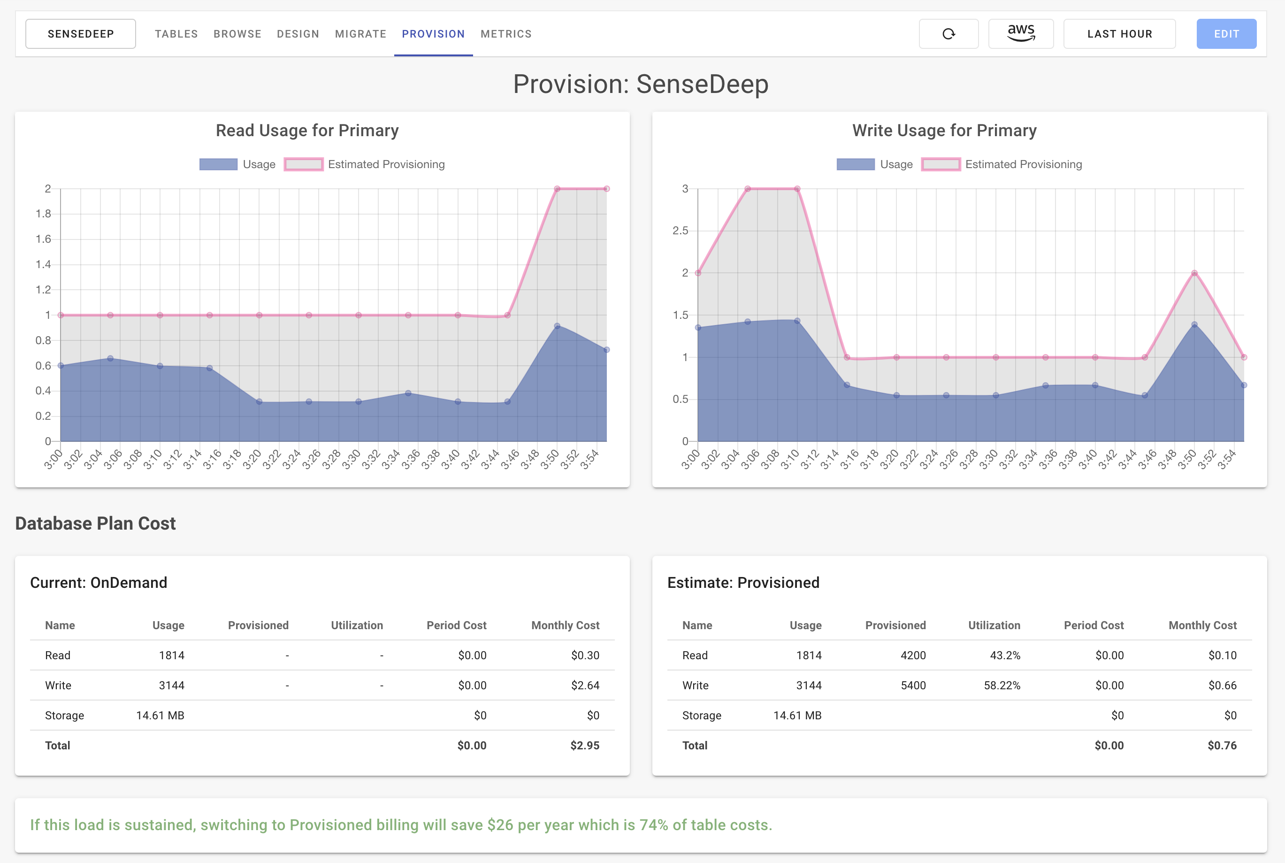Click the Provisioned read capacity value 4200
Image resolution: width=1285 pixels, height=863 pixels.
[913, 655]
